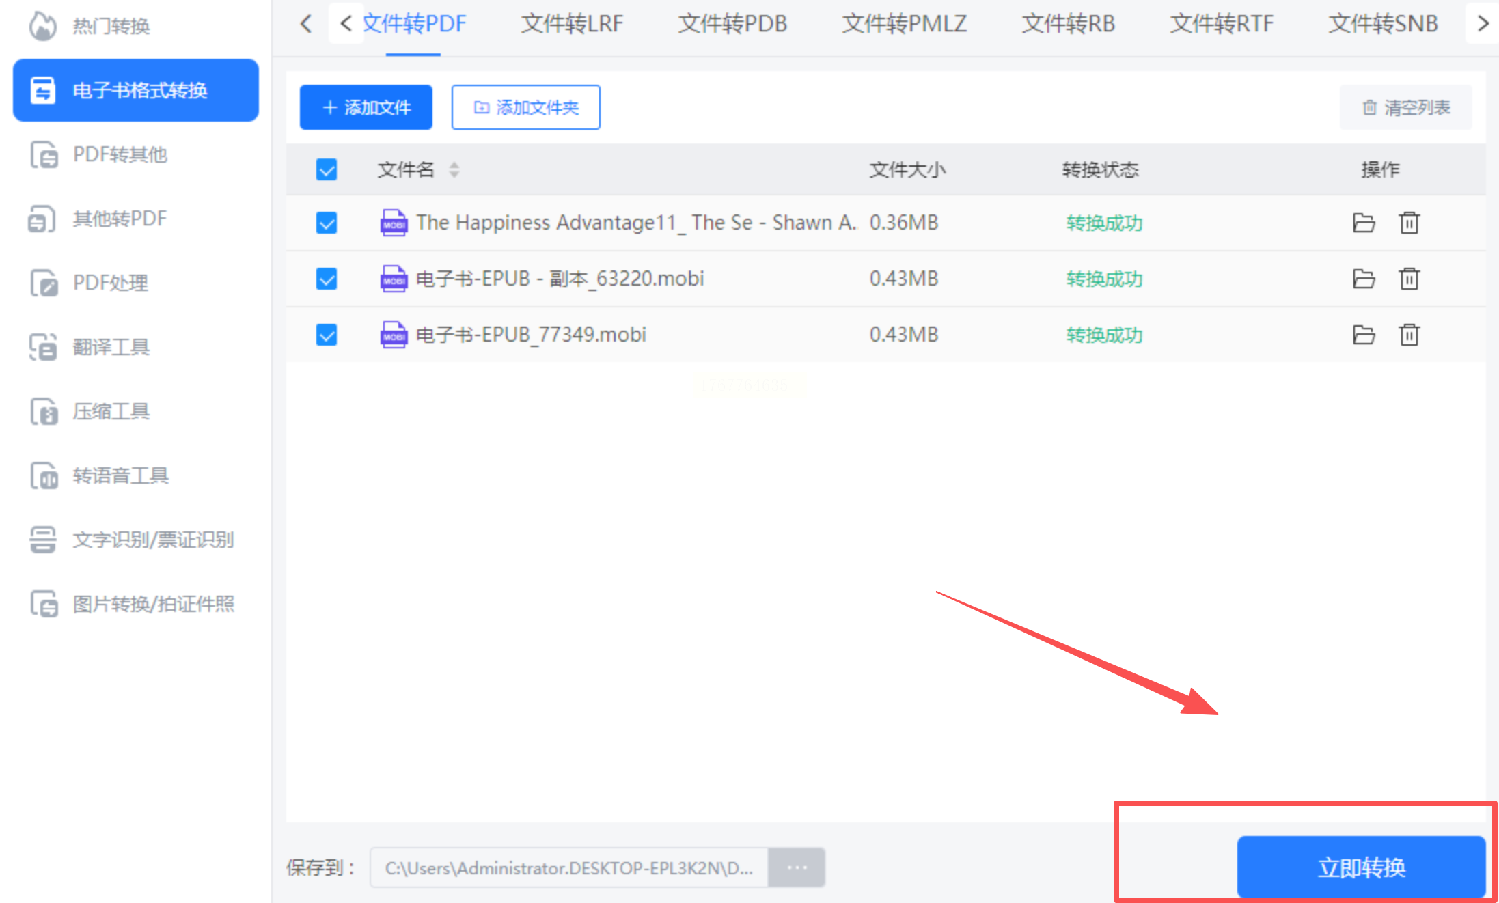The width and height of the screenshot is (1499, 903).
Task: Open output folder for 电子书-EPUB_77349.mobi
Action: [1363, 335]
